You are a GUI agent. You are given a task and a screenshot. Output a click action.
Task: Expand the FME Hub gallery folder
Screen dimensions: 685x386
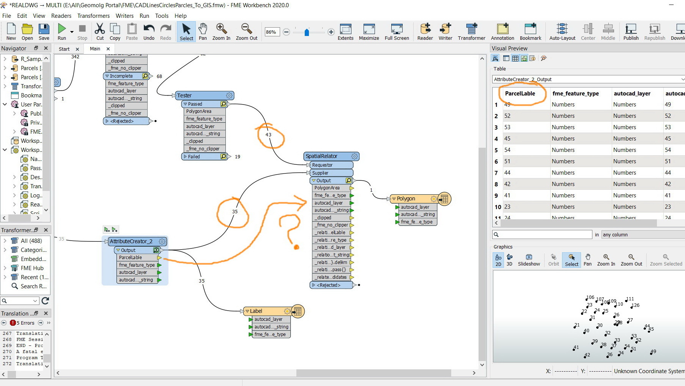click(x=5, y=268)
